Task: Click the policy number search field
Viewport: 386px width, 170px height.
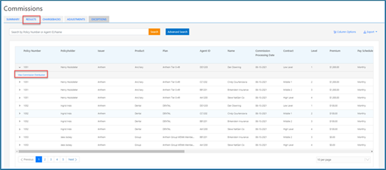Action: click(x=79, y=32)
